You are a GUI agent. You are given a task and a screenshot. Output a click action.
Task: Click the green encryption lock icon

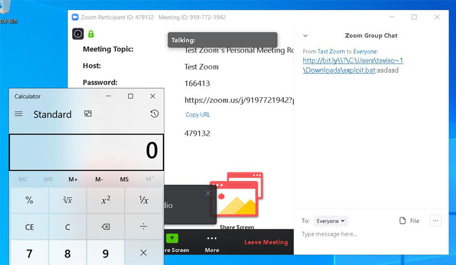click(x=91, y=34)
